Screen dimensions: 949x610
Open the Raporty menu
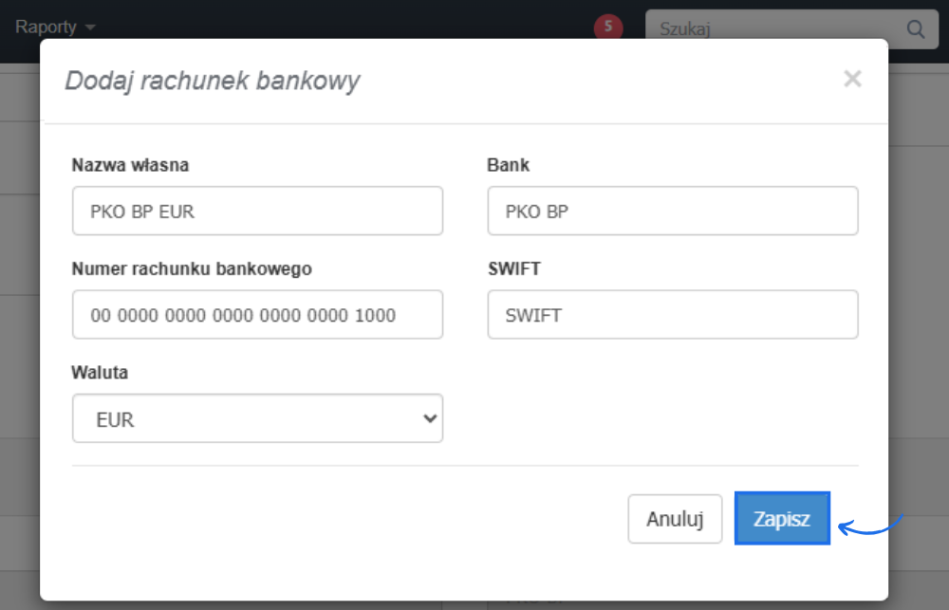[55, 27]
